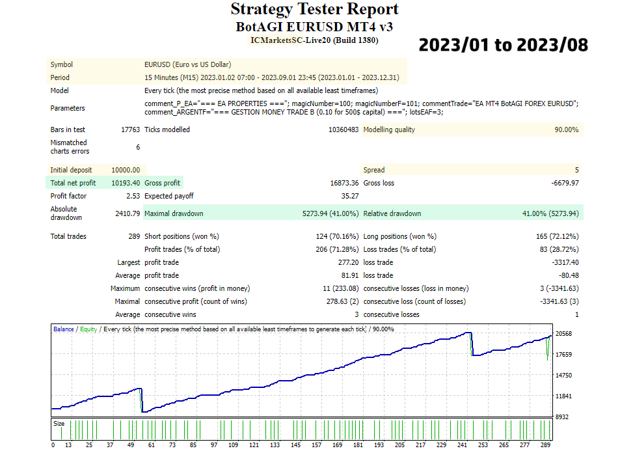The width and height of the screenshot is (620, 453).
Task: Click the 'Profit trades (% of total)' label
Action: click(x=182, y=249)
